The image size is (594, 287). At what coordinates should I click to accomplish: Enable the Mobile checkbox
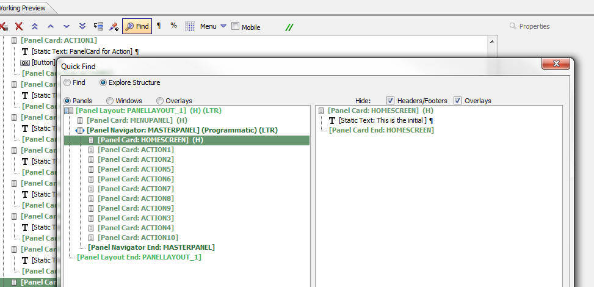pyautogui.click(x=235, y=26)
